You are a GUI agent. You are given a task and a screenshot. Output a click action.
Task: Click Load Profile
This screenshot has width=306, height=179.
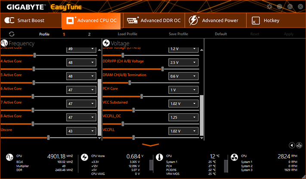(x=127, y=34)
